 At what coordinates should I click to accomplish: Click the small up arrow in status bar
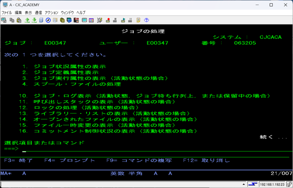tap(244, 184)
